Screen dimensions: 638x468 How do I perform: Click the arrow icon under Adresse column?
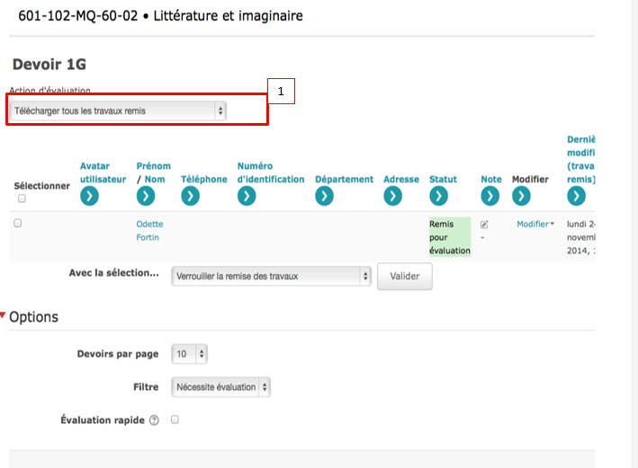tap(392, 196)
